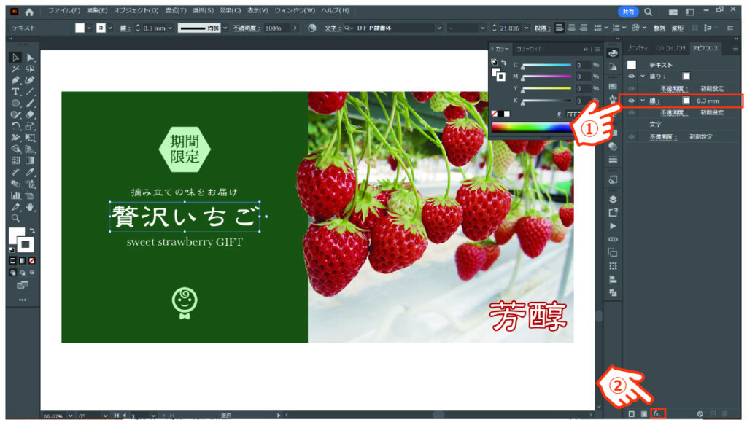This screenshot has width=747, height=425.
Task: Set align left paragraph option
Action: (560, 28)
